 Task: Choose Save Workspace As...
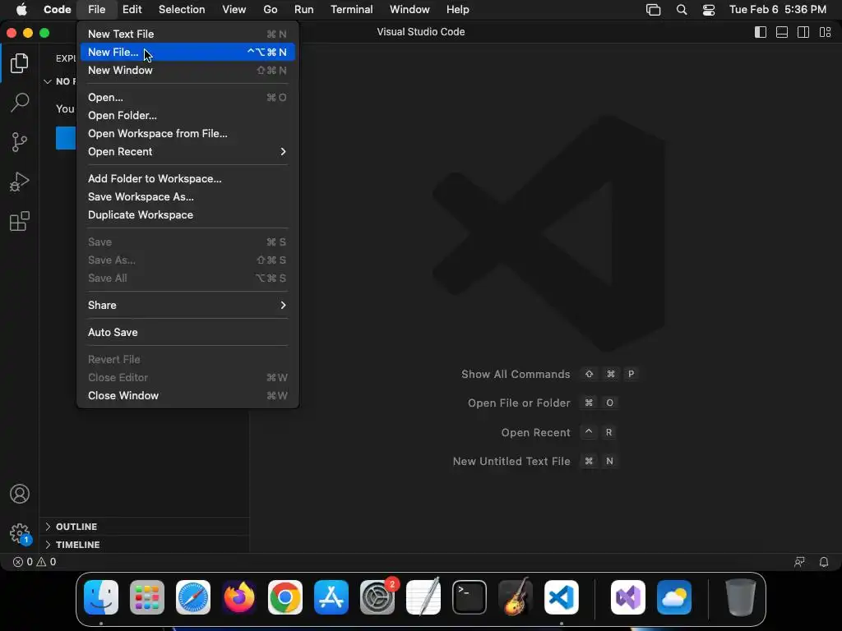tap(187, 197)
